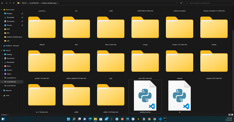
Task: Go up one folder level
Action: [14, 3]
